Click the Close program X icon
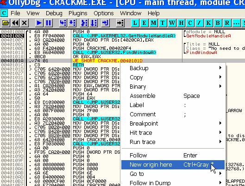Viewport: 245px width, 186px height. click(x=25, y=23)
